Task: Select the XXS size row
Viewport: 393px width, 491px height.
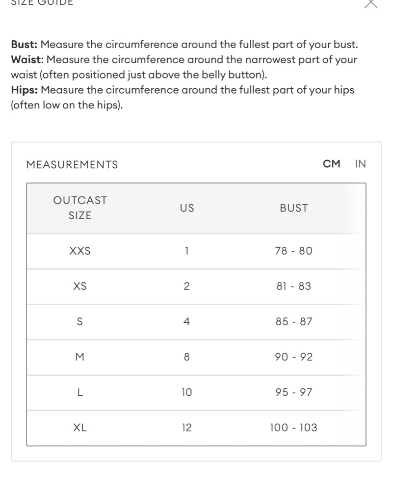Action: tap(196, 251)
